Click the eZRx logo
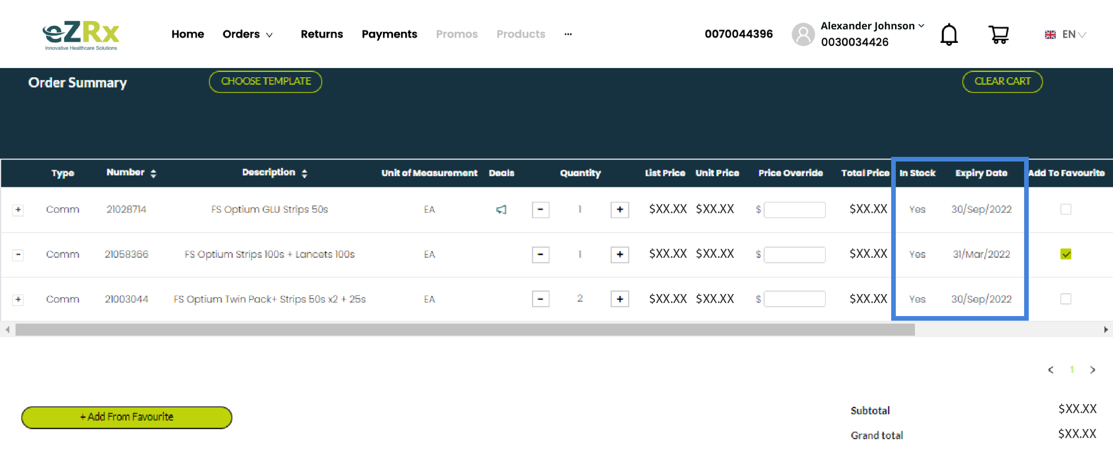Viewport: 1113px width, 454px height. coord(81,36)
